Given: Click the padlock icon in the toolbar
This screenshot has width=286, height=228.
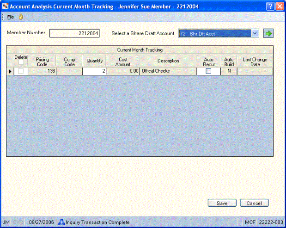Looking at the screenshot, I should [21, 17].
